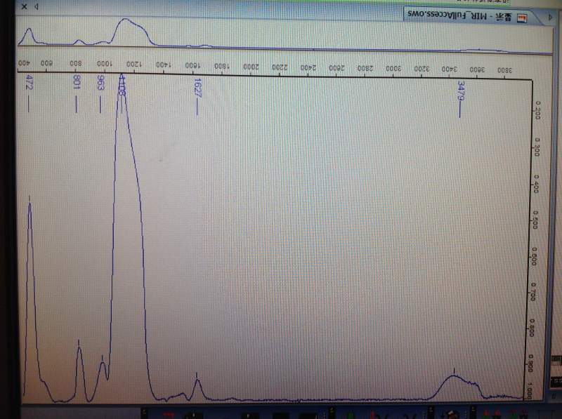562x419 pixels.
Task: Click the 3800 wavenumber axis label
Action: click(504, 70)
